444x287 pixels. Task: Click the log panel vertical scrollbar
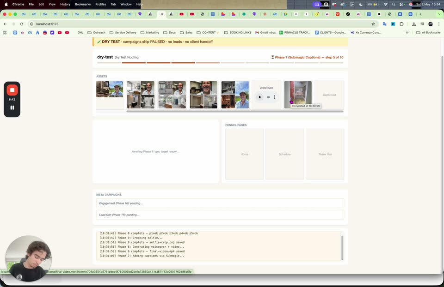[x=342, y=248]
